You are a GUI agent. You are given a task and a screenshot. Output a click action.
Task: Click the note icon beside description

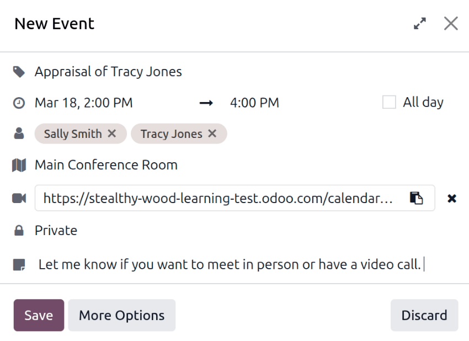coord(19,265)
